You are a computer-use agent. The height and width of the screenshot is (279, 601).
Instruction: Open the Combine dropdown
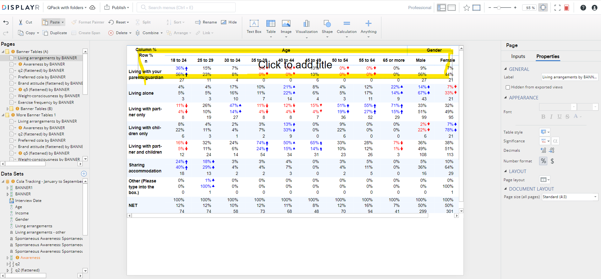(x=161, y=33)
